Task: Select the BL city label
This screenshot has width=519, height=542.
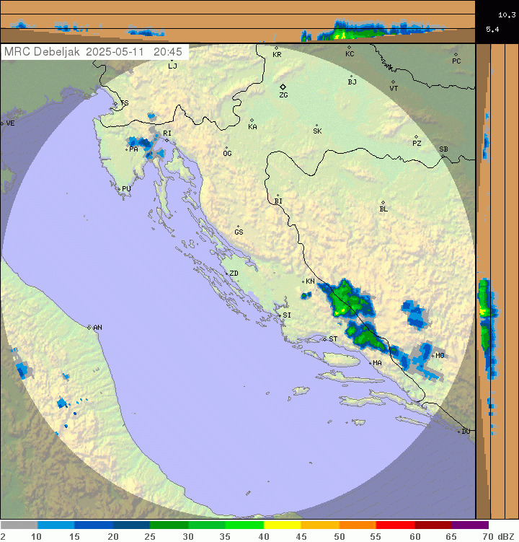Action: 383,209
